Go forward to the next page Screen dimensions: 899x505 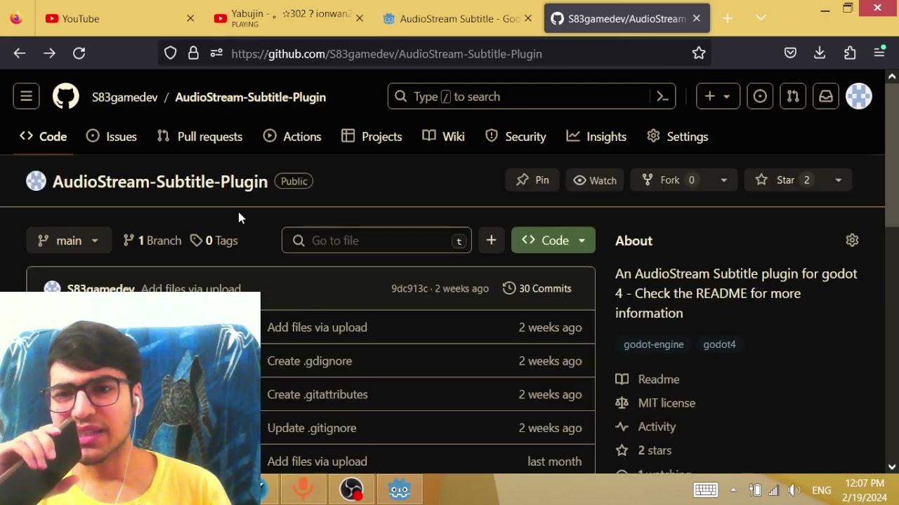49,53
